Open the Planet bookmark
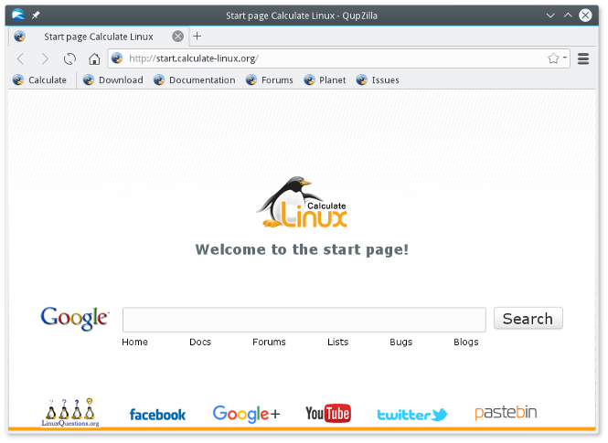This screenshot has height=443, width=608. [325, 79]
